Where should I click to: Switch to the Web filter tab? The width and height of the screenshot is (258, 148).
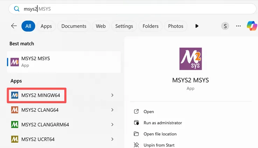[101, 26]
